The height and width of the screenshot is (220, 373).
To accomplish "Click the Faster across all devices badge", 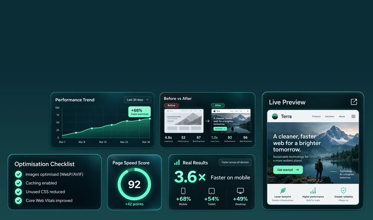I will click(235, 162).
